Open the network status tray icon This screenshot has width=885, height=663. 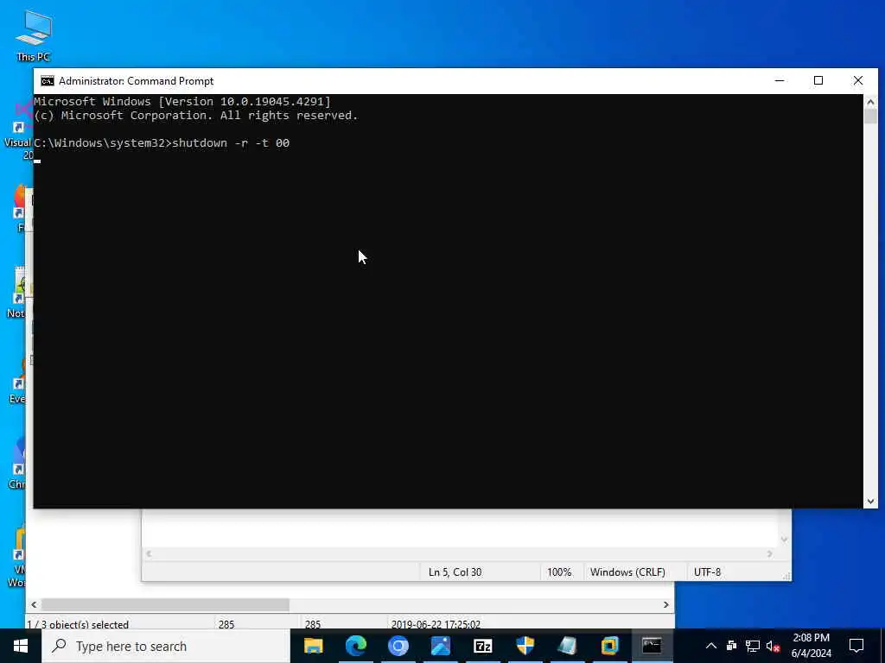pos(753,646)
